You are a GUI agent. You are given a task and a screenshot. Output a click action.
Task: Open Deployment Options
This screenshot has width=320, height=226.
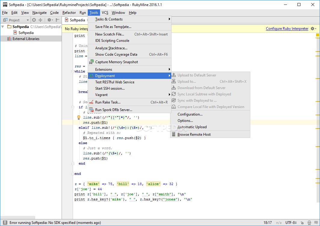point(210,121)
